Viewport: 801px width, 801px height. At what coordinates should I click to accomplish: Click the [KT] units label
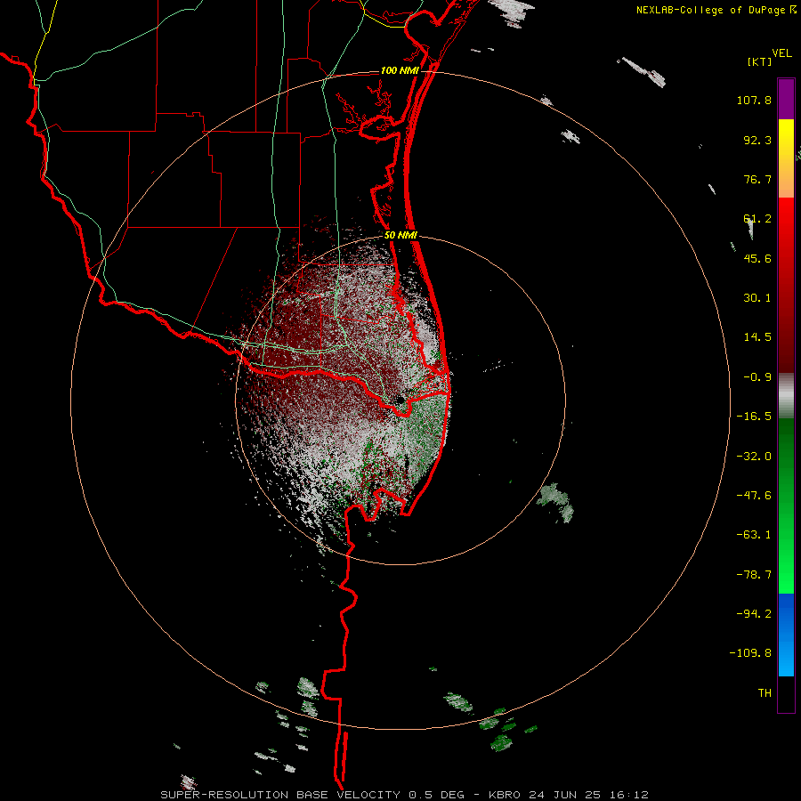click(x=759, y=61)
